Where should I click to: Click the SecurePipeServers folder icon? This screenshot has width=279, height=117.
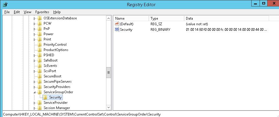(x=40, y=82)
